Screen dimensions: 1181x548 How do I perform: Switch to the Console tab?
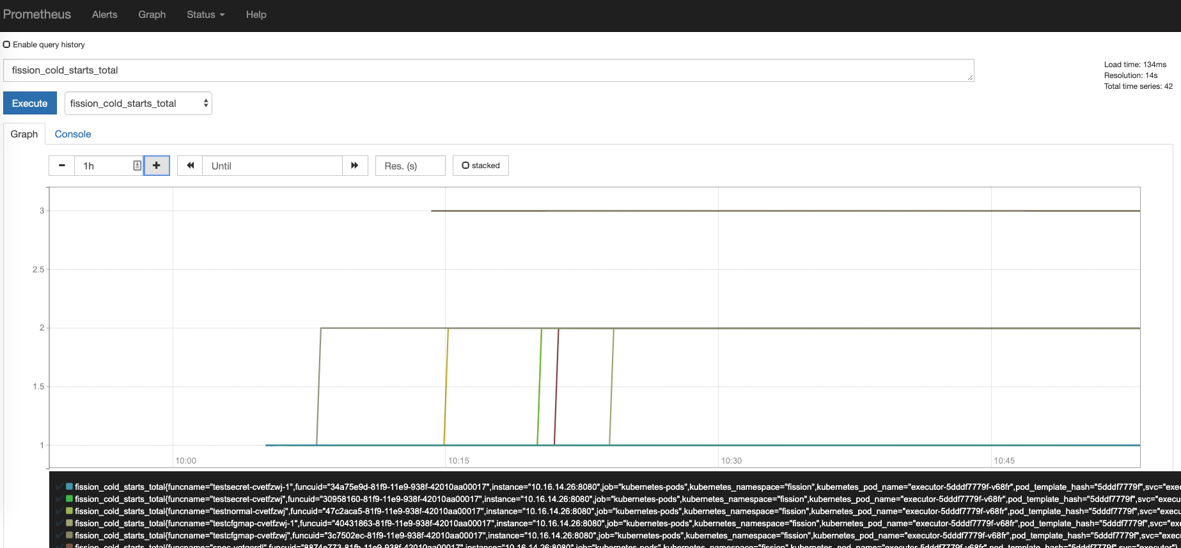pyautogui.click(x=73, y=134)
